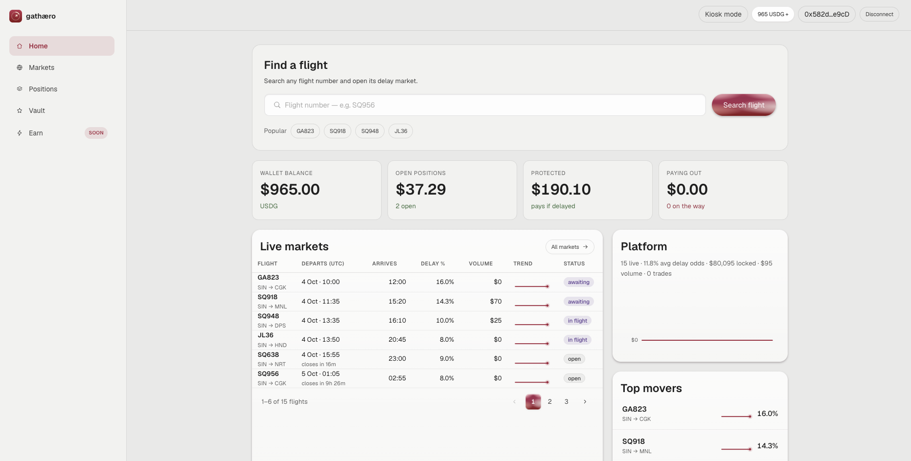Go to page 2 of flights
This screenshot has width=911, height=461.
pyautogui.click(x=550, y=402)
